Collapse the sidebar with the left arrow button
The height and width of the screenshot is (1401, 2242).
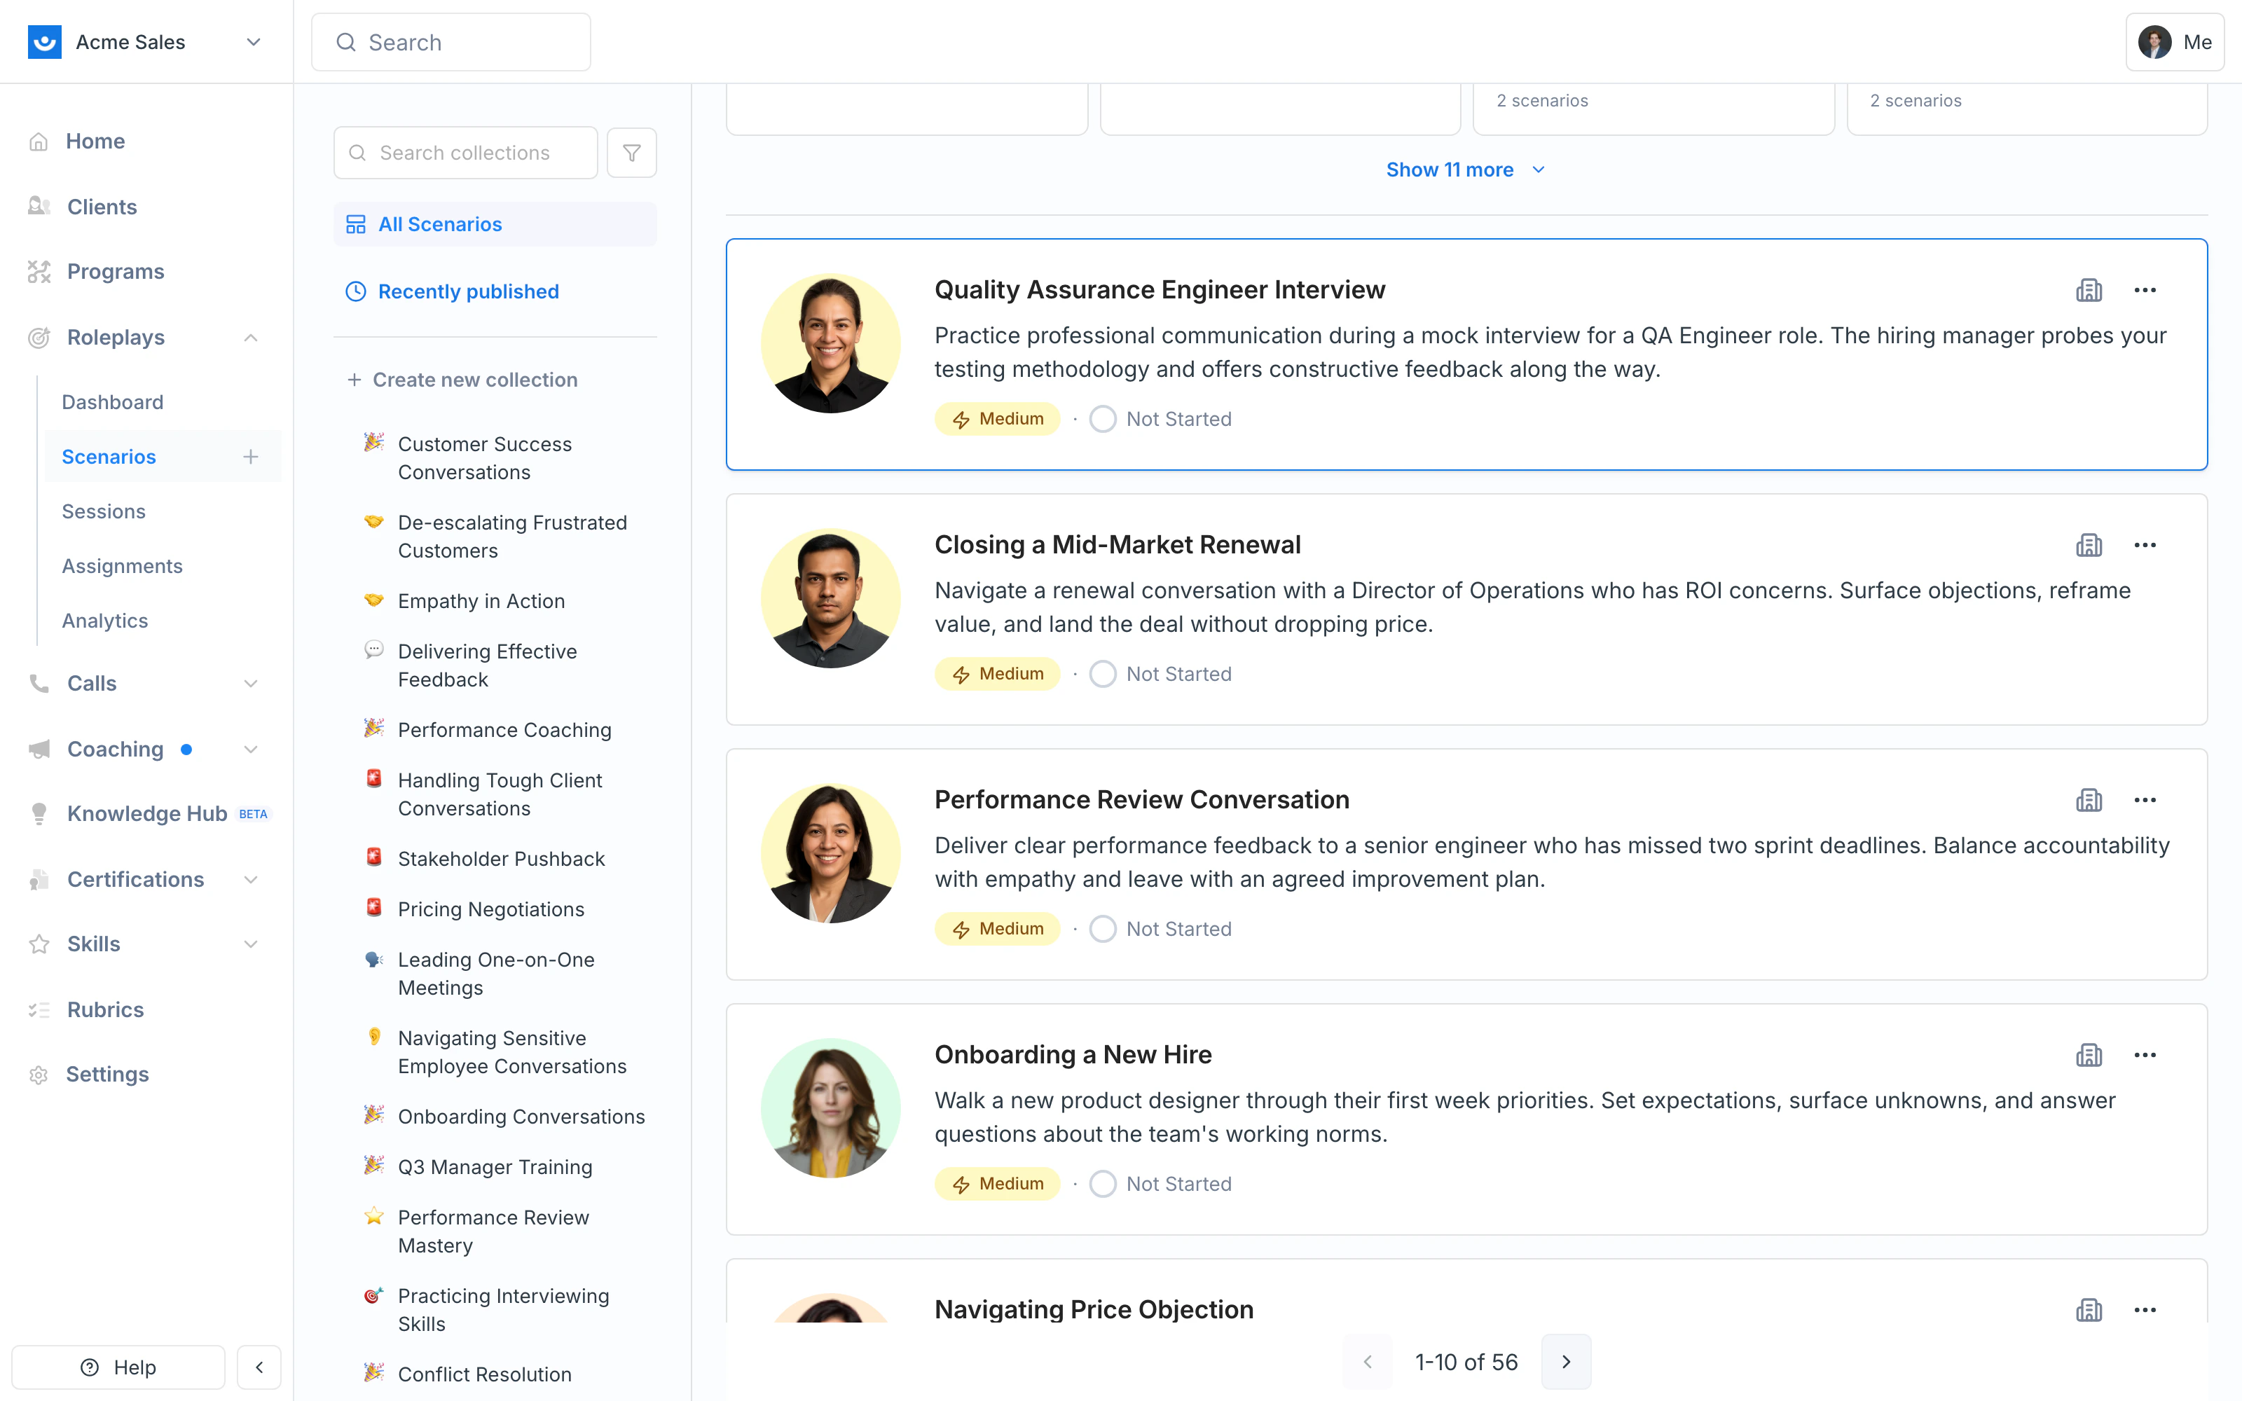[259, 1367]
